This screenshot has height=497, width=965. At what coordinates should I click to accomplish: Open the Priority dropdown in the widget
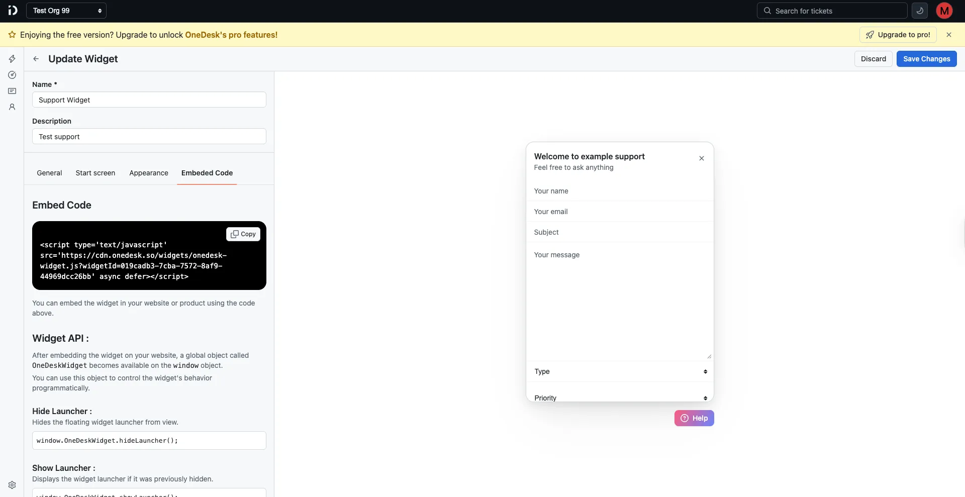tap(619, 397)
